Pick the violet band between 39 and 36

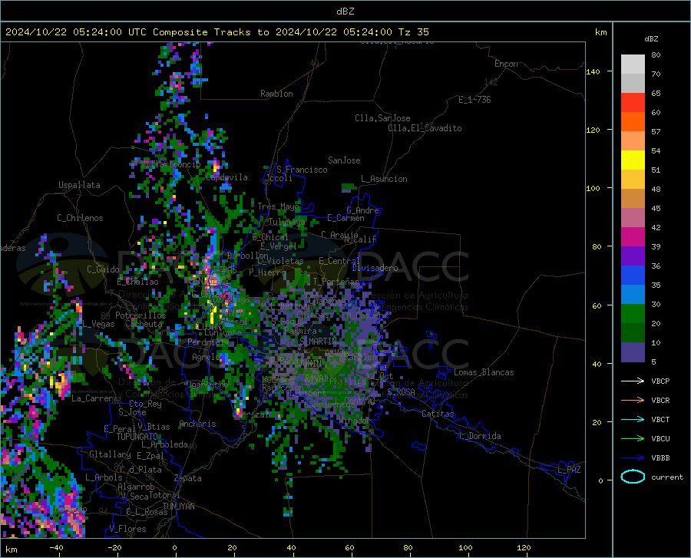point(633,256)
